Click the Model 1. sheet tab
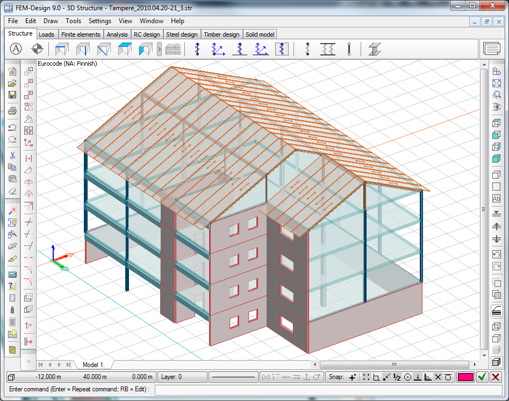The width and height of the screenshot is (509, 401). 94,364
